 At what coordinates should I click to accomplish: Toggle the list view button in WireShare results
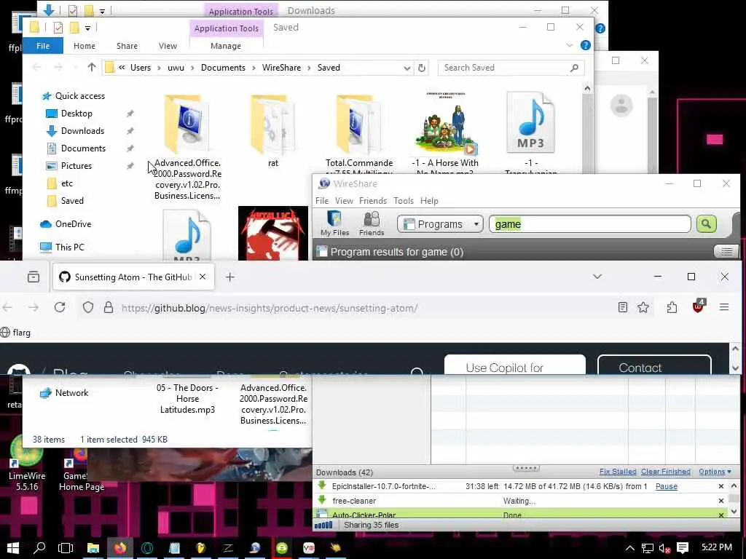pyautogui.click(x=726, y=252)
